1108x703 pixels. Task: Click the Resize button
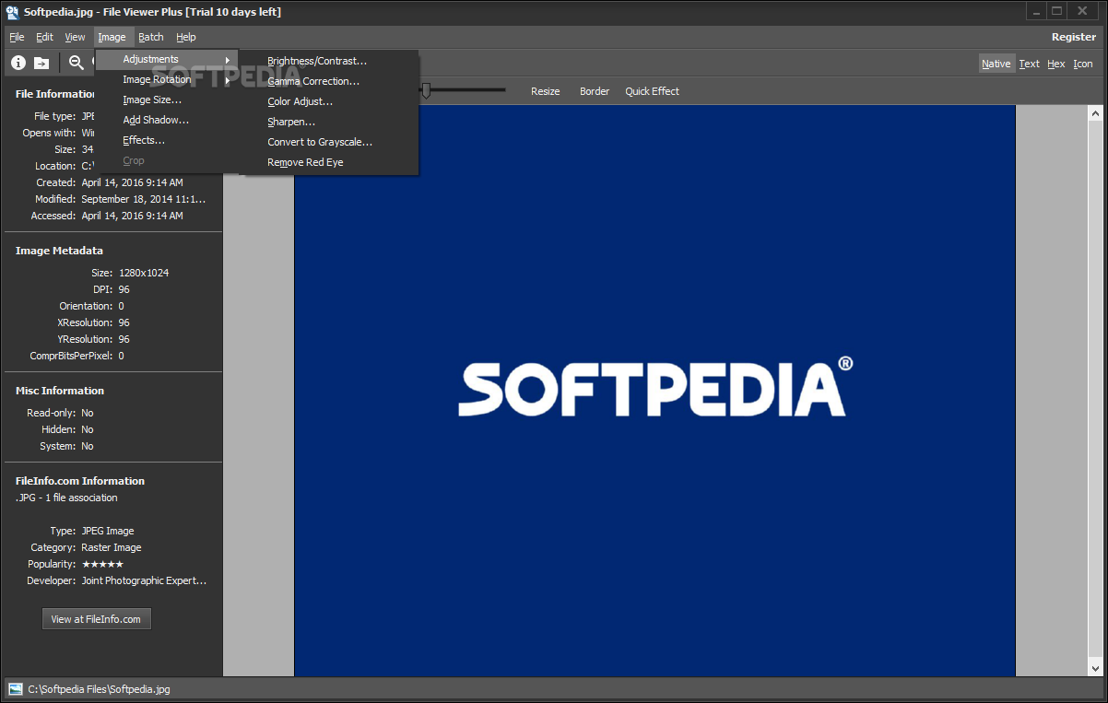[546, 91]
